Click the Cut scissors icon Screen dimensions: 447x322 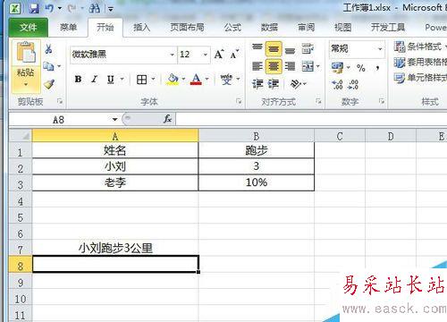click(x=48, y=48)
